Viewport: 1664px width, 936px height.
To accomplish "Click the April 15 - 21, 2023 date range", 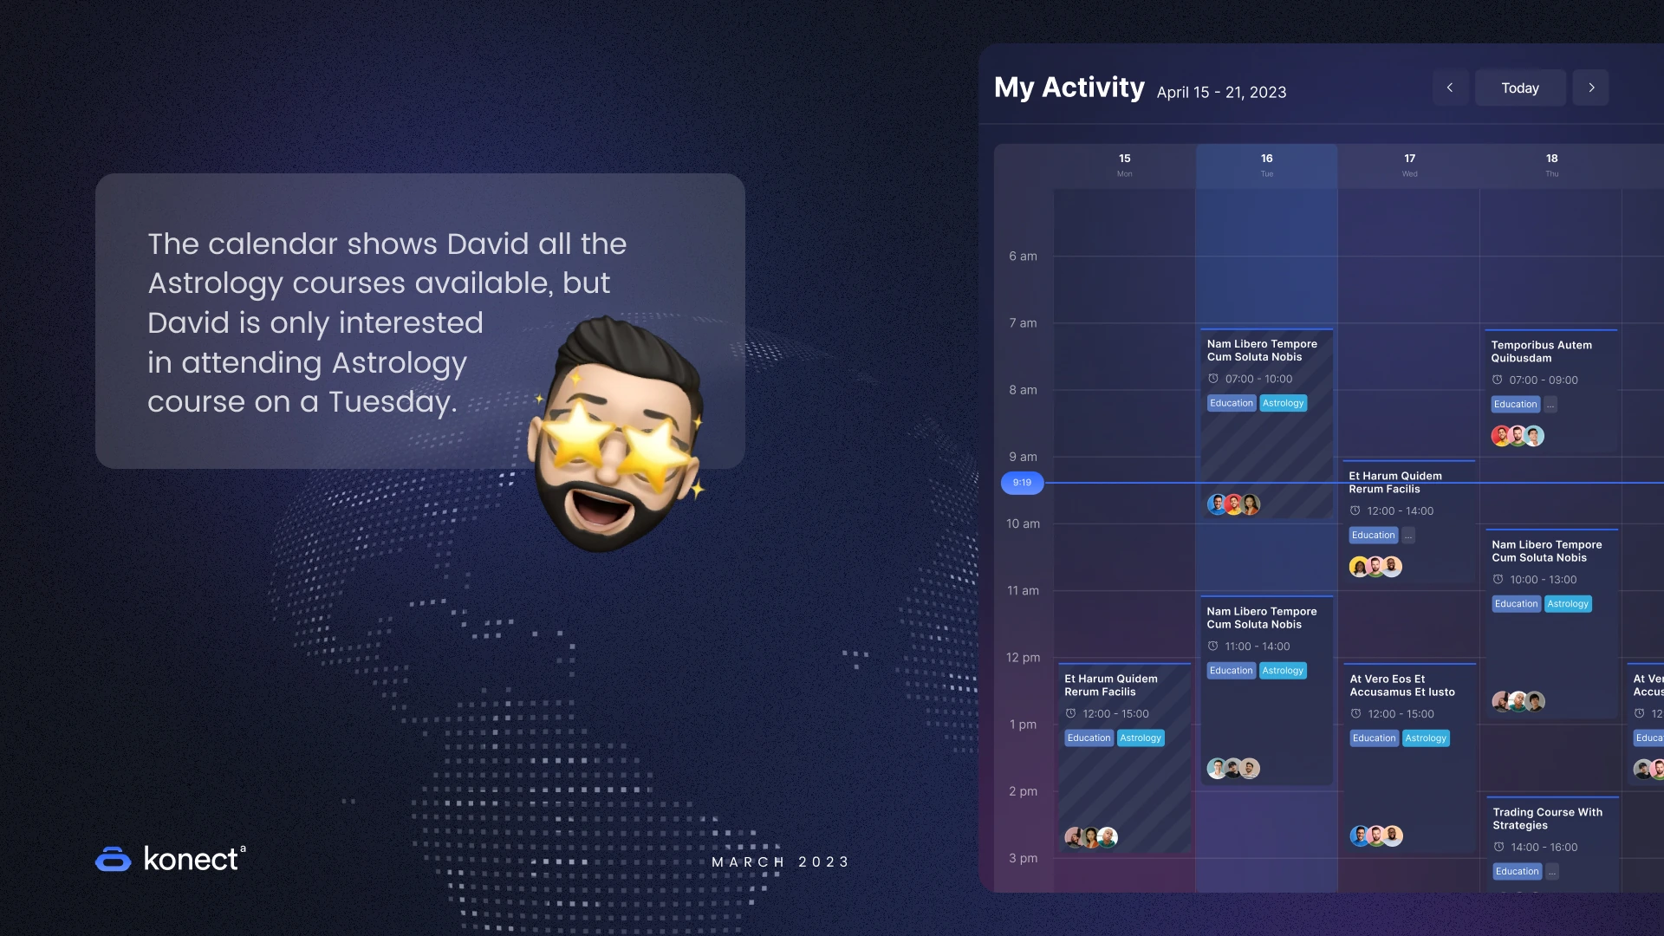I will [x=1221, y=92].
